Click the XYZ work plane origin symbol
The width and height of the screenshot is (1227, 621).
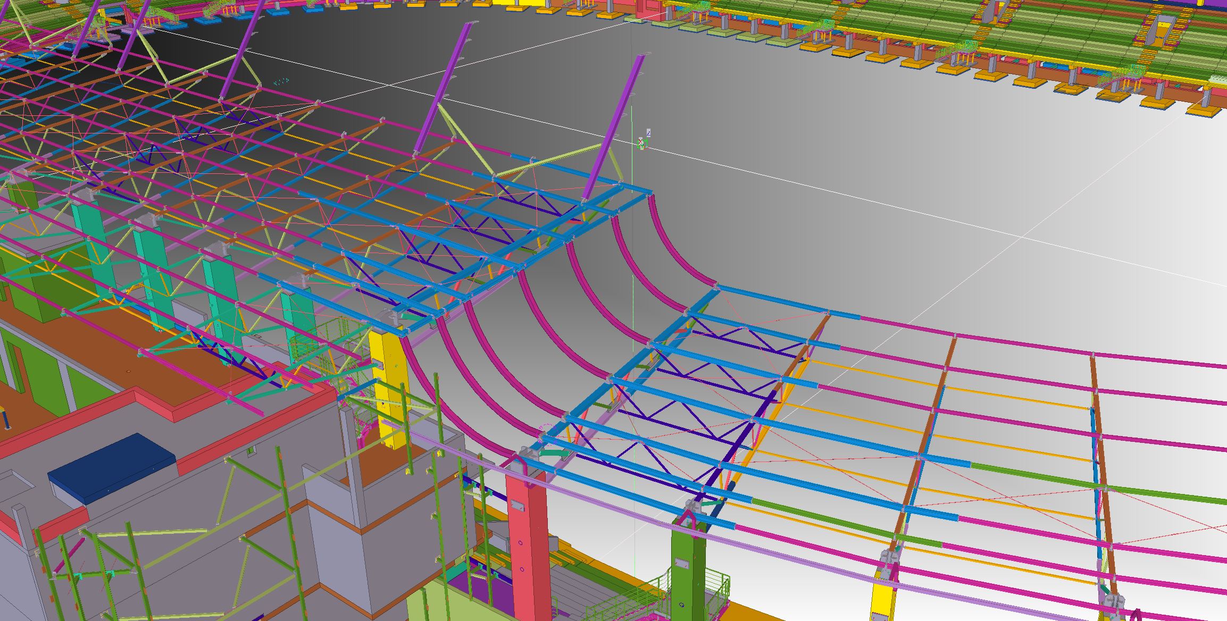641,144
